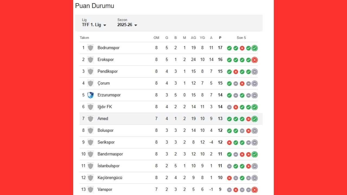347x195 pixels.
Task: Select the Amed row in standings
Action: coord(171,119)
